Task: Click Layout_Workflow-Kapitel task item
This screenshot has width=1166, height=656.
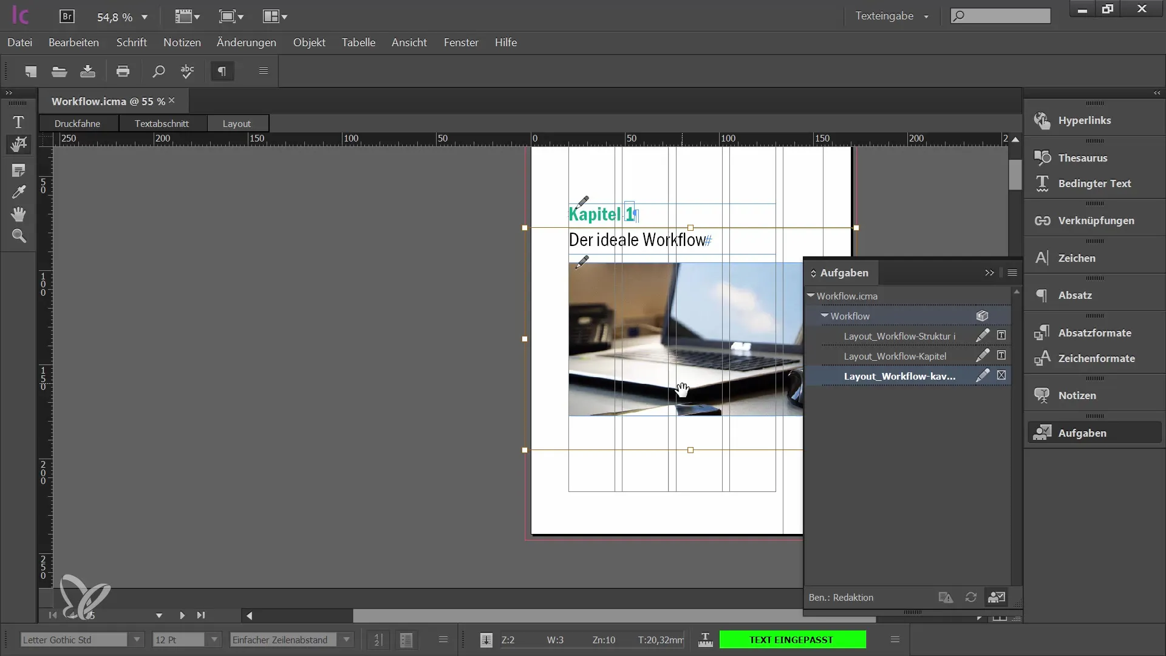Action: pos(895,355)
